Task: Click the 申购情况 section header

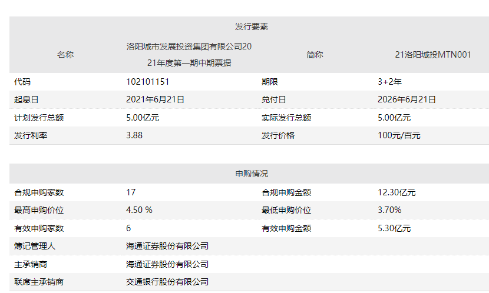Action: click(252, 174)
